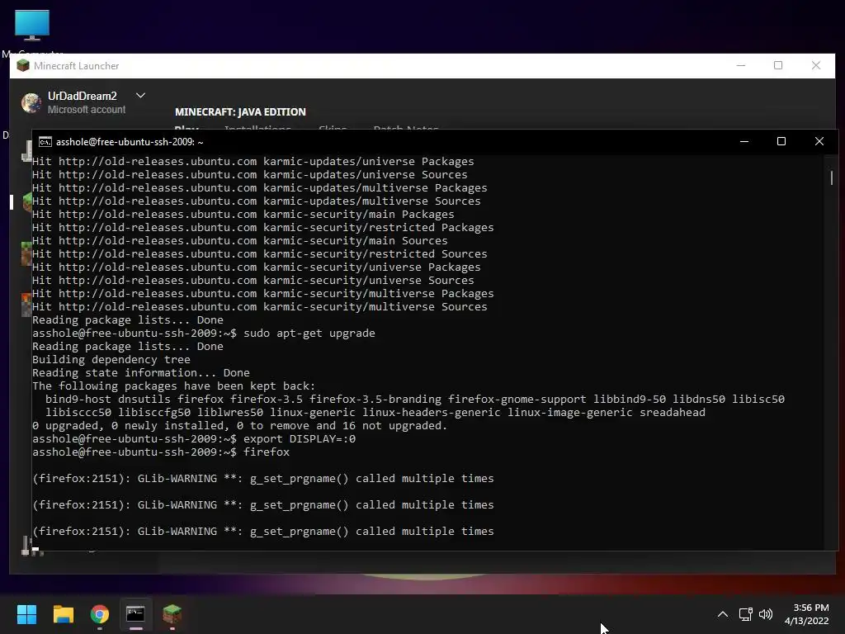845x634 pixels.
Task: Open network status in the system tray
Action: [745, 614]
